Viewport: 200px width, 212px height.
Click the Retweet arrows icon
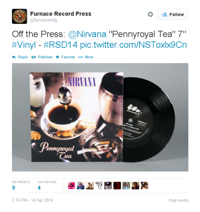(34, 57)
